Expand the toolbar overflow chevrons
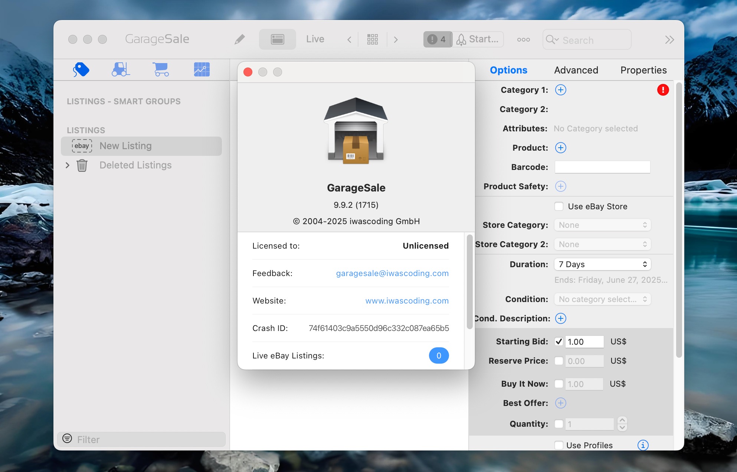Screen dimensions: 737x472 669,40
